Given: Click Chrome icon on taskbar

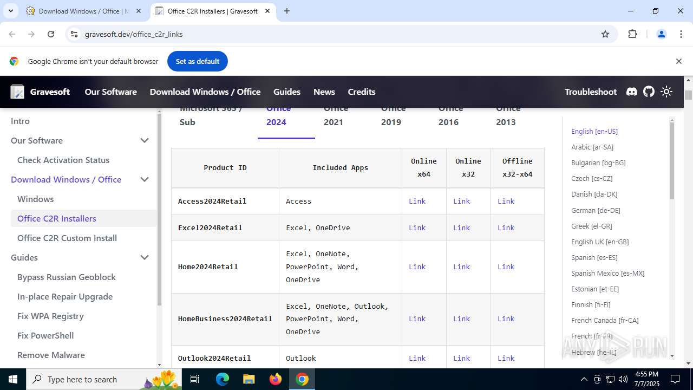Looking at the screenshot, I should pos(302,379).
